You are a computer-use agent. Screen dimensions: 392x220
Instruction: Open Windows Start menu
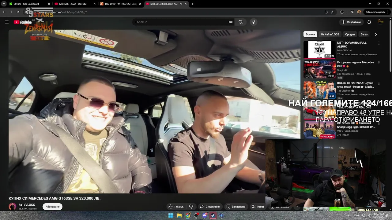click(x=171, y=215)
